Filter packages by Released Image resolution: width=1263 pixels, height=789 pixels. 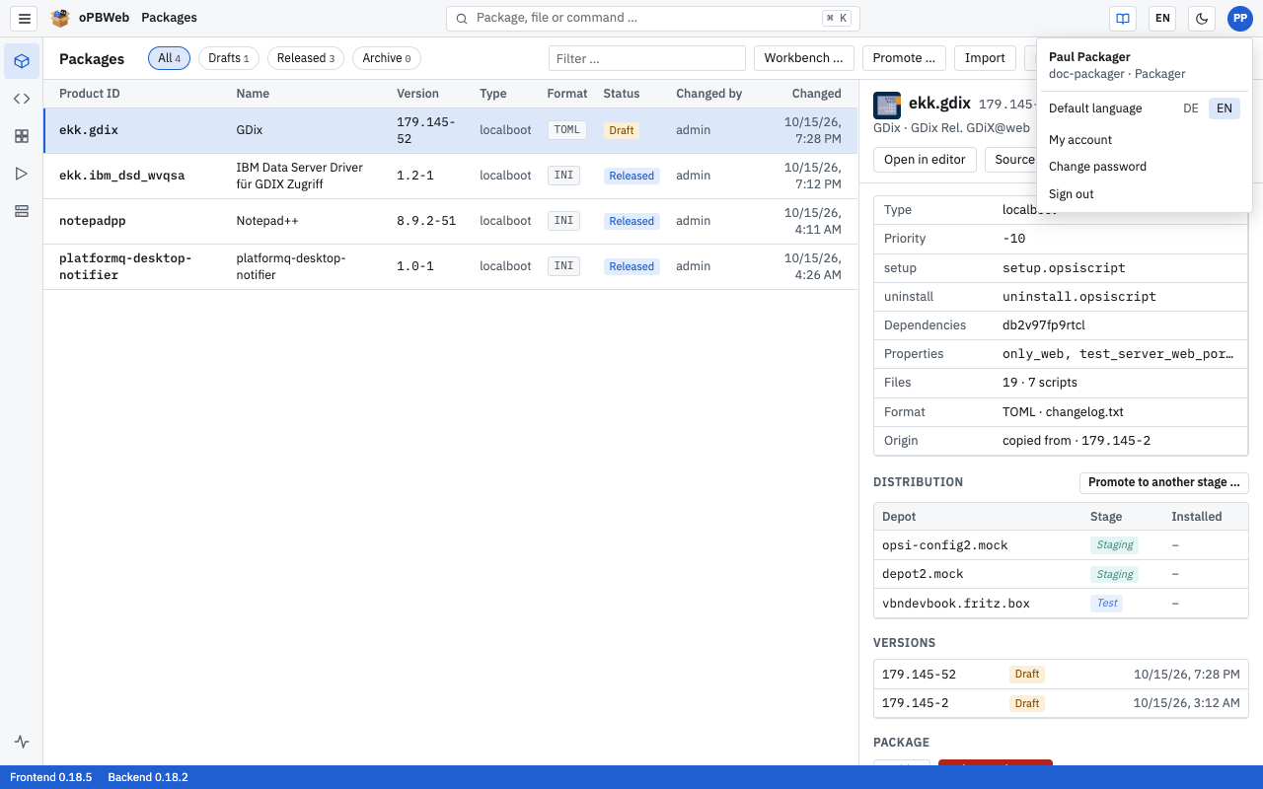[306, 58]
